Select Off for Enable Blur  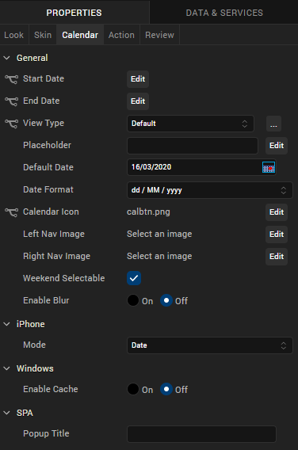(x=166, y=300)
